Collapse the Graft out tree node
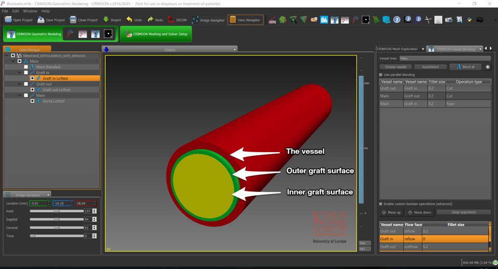This screenshot has width=498, height=269. [x=20, y=84]
